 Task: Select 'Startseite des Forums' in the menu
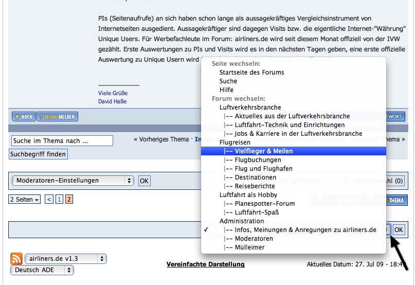tap(294, 73)
